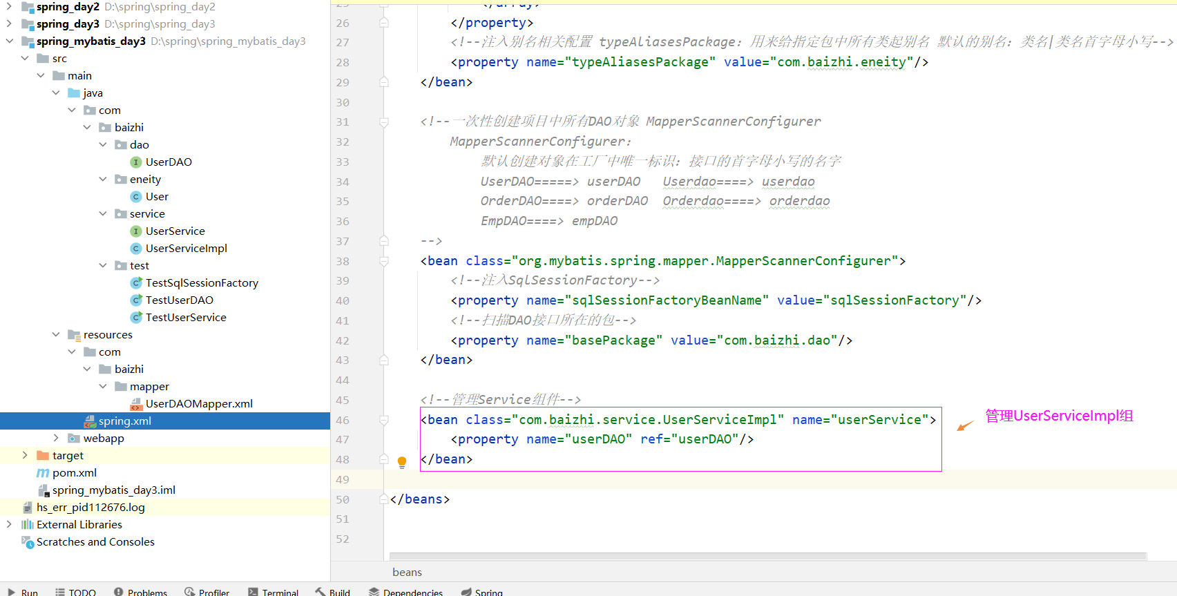Click the test package icon

pos(121,266)
